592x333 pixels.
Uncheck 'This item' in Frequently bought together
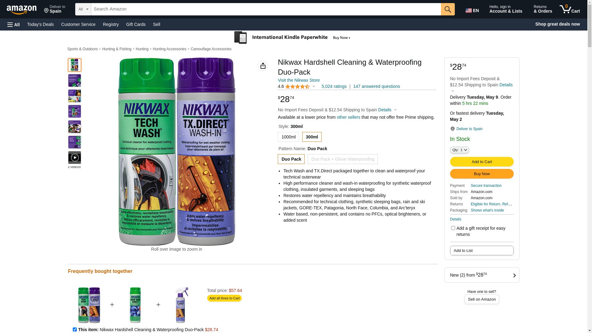[75, 329]
